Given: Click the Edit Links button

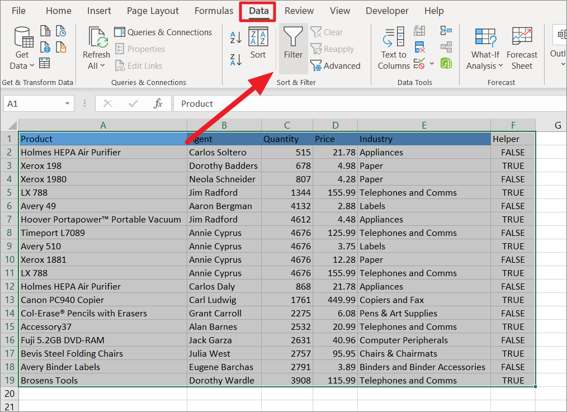Looking at the screenshot, I should coord(139,66).
